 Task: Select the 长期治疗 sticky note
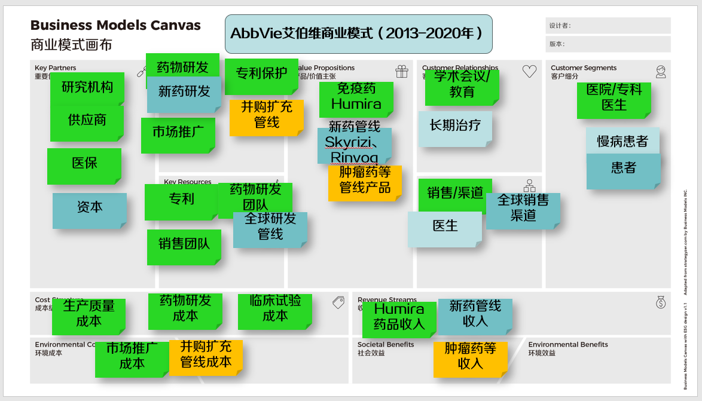tap(455, 129)
